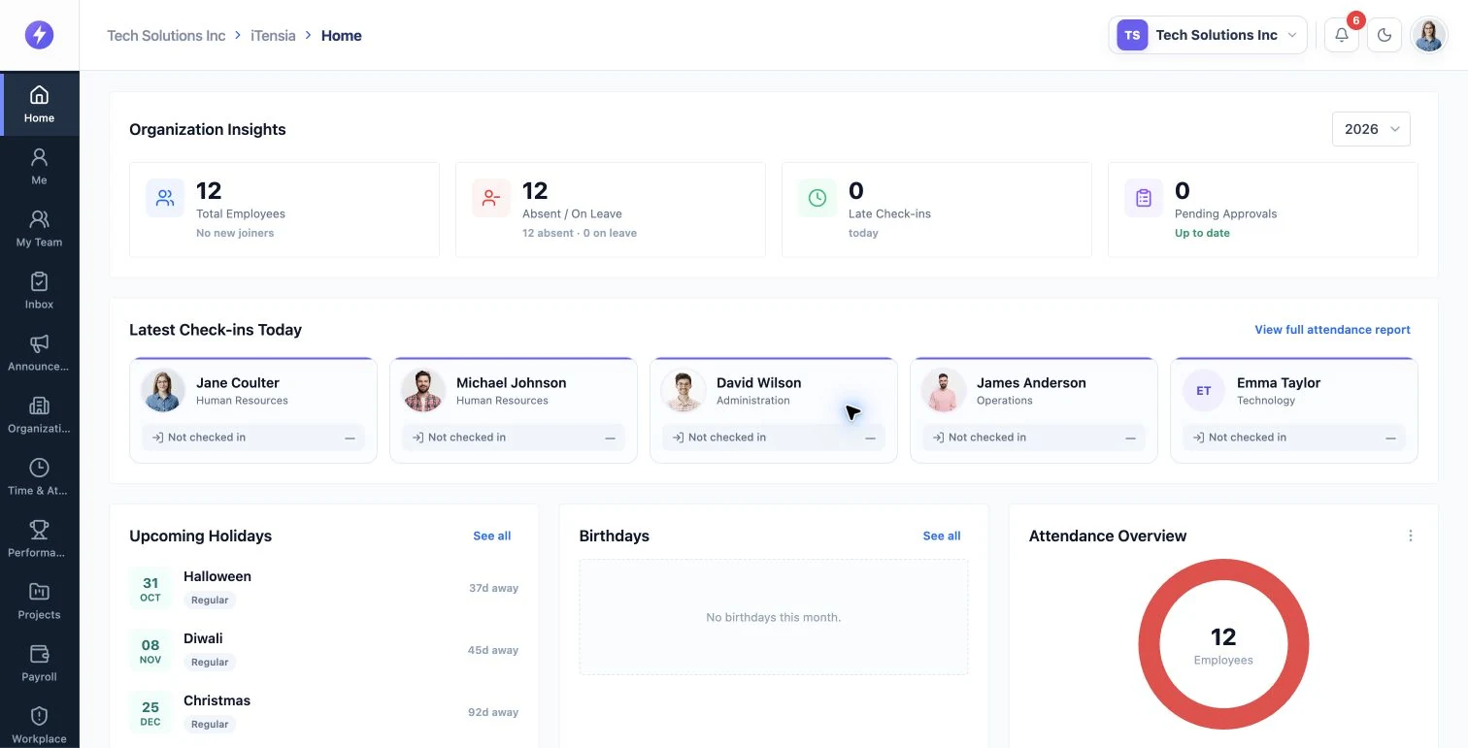1468x748 pixels.
Task: Open notifications bell with badge 6
Action: coord(1342,35)
